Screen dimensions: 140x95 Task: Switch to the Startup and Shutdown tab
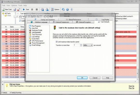pos(43,20)
